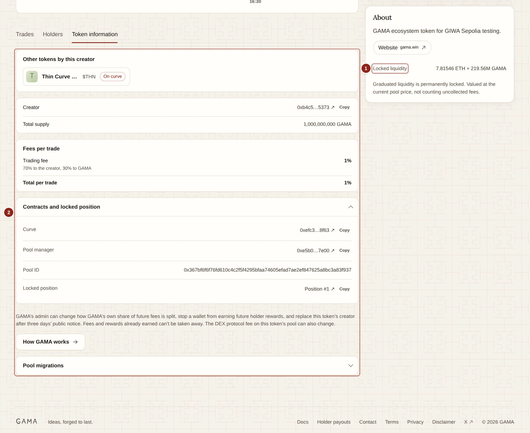Select the 7.81546 ETH + 219.56M GAMA value

[471, 68]
